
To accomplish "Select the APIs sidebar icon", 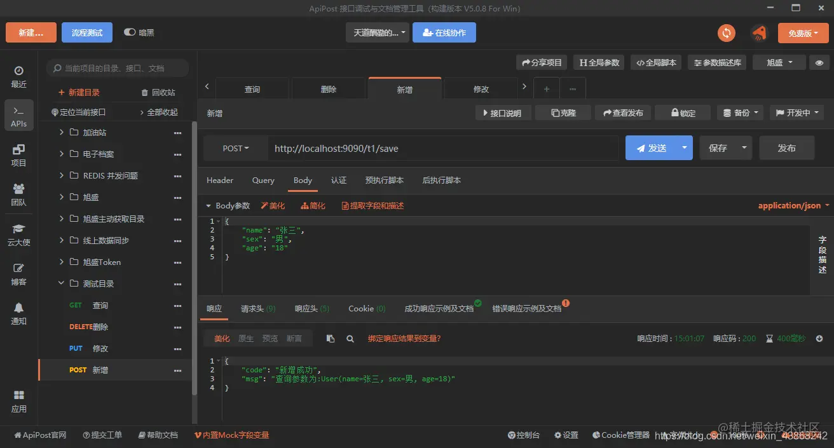I will pos(18,116).
